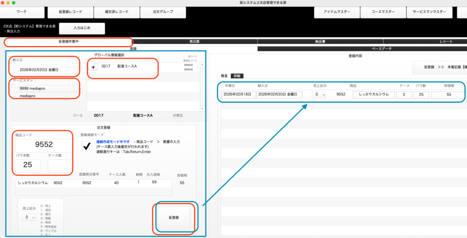This screenshot has height=238, width=467.
Task: Open the レシート tab
Action: click(446, 41)
